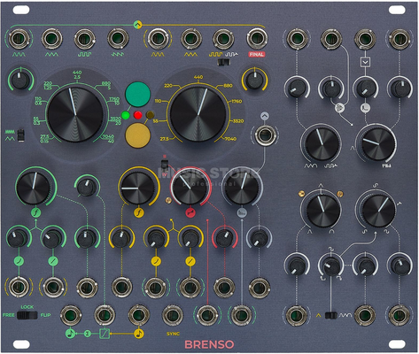Click the large yellow round button
The width and height of the screenshot is (419, 354).
click(x=137, y=135)
